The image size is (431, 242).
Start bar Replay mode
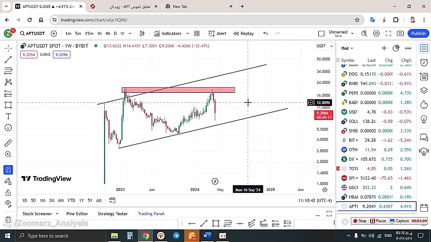coord(243,33)
